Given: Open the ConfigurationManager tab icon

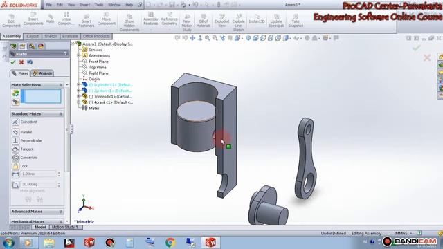Looking at the screenshot, I should coord(32,46).
